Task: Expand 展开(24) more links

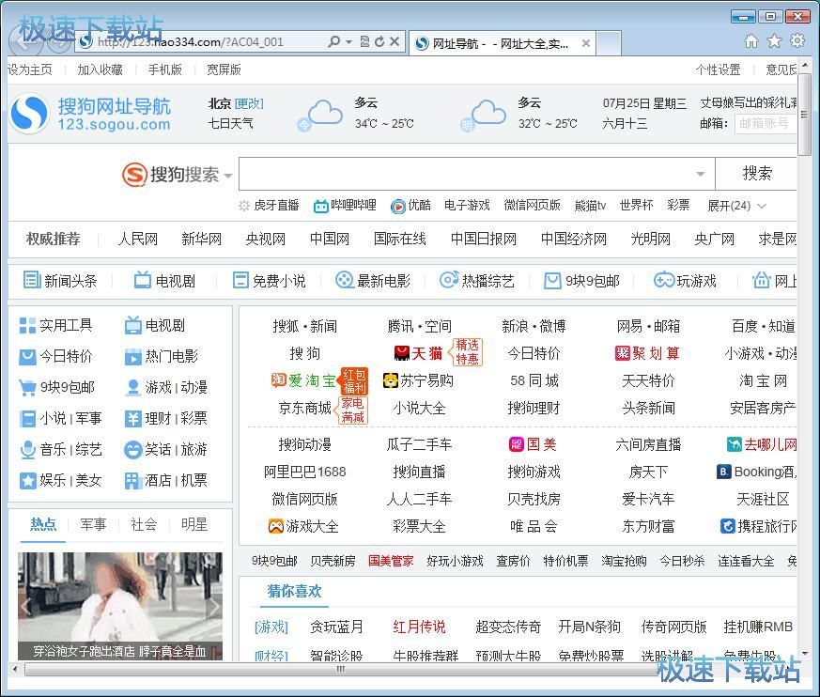Action: pos(737,206)
